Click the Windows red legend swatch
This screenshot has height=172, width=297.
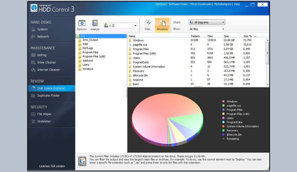[223, 101]
